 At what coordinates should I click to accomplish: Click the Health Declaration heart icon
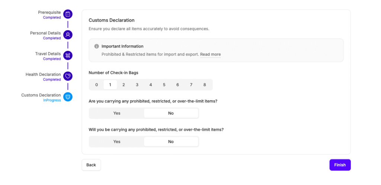click(x=68, y=76)
